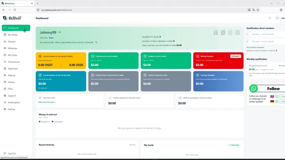Click slot 1 'recruit a partner' field
The width and height of the screenshot is (285, 160).
pos(268,34)
